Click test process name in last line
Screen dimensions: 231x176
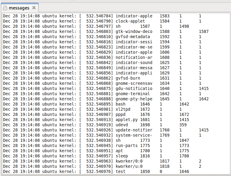click(x=121, y=172)
